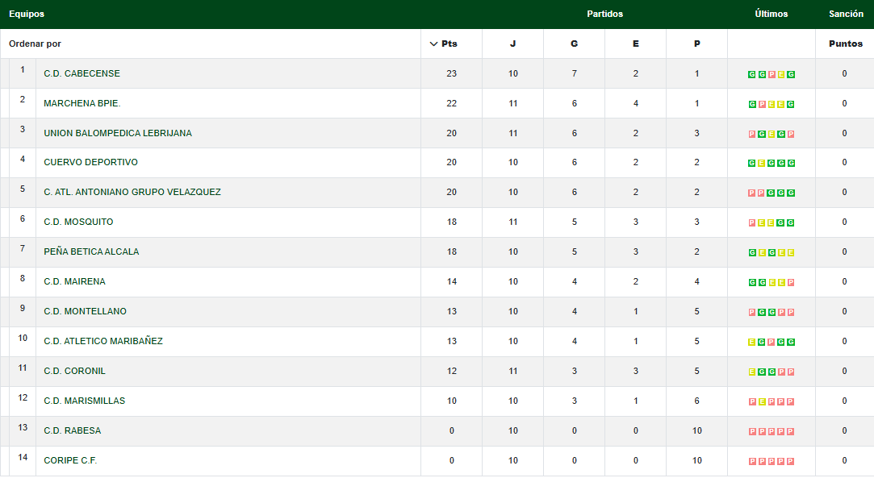
Task: Click the CORIPE C.F. team name
Action: 70,460
